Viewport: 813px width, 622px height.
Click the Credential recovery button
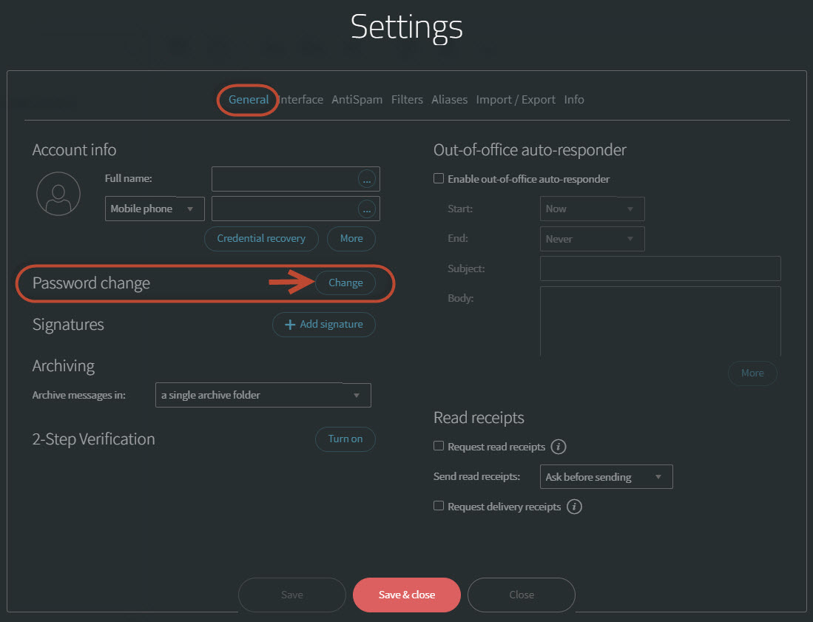261,238
